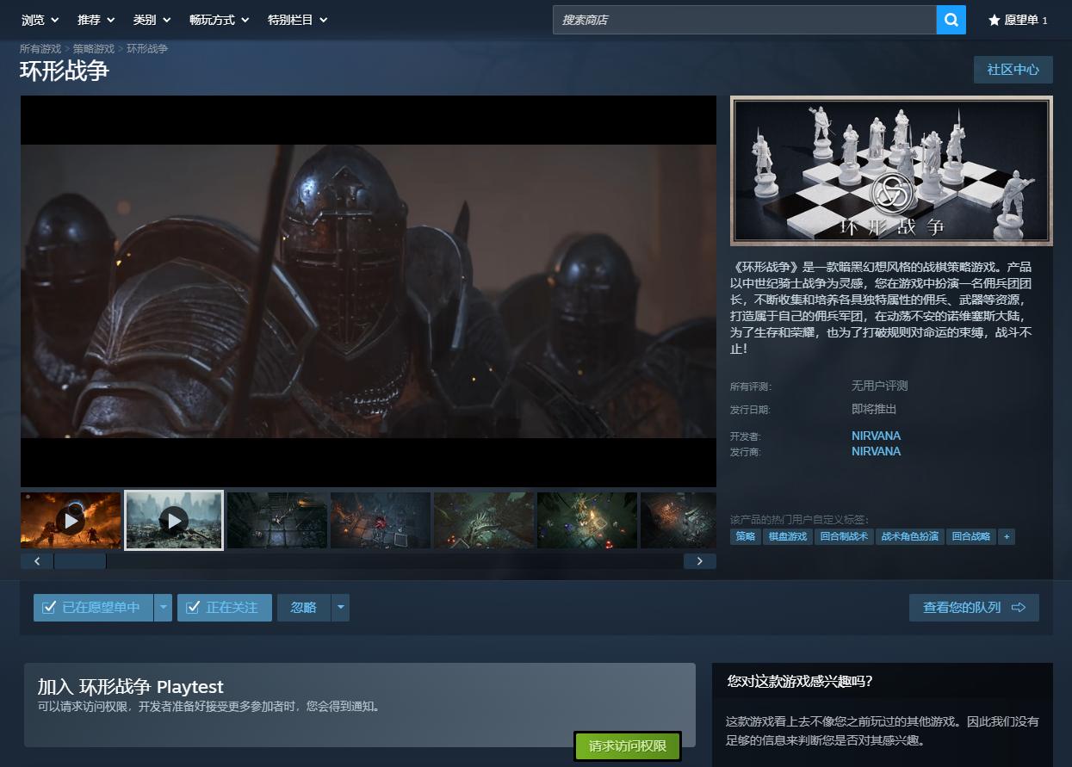Select the 回合制战术 tag
This screenshot has width=1072, height=767.
pos(844,536)
